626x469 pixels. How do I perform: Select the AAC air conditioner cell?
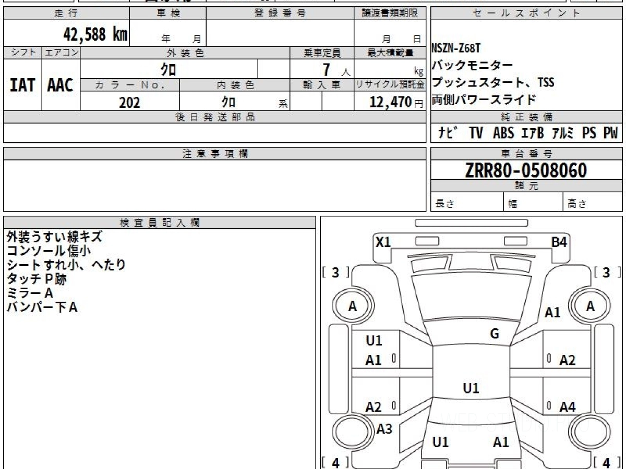click(x=61, y=85)
